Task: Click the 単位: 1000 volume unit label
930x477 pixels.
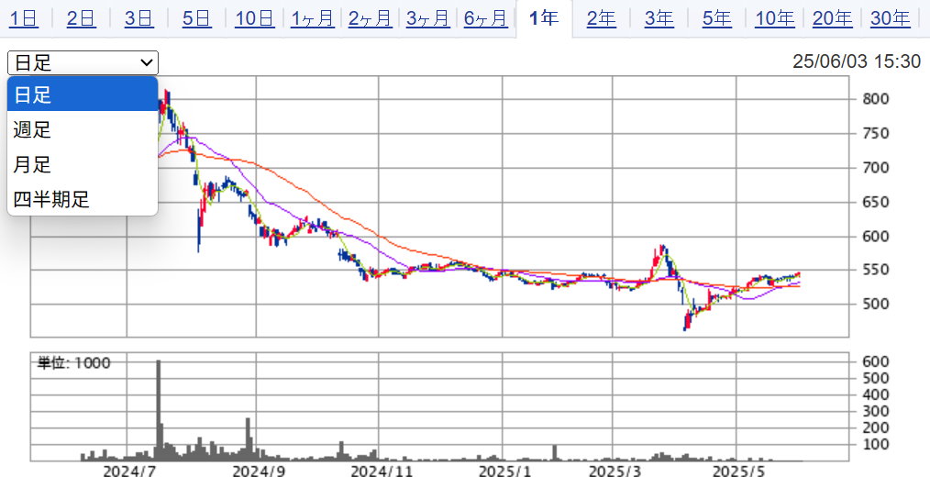Action: click(x=74, y=362)
